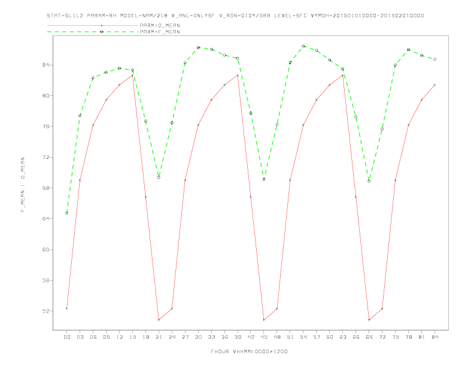Select the red O_MEAN minimum marker at hour 21
474x367 pixels.
(x=159, y=320)
